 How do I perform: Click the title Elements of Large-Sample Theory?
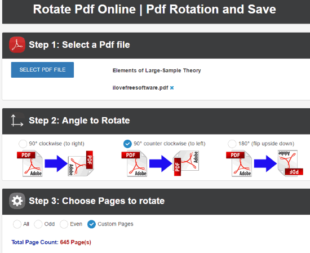pyautogui.click(x=157, y=70)
